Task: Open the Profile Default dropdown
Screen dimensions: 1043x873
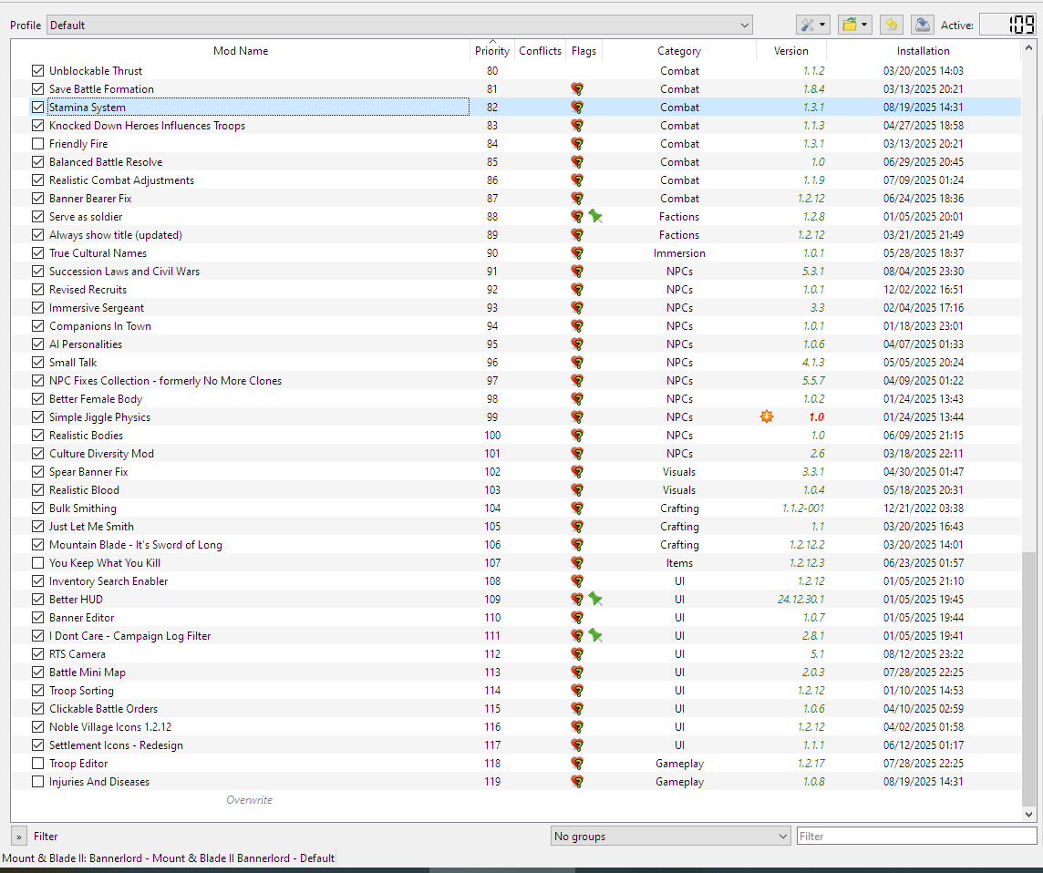Action: [x=399, y=26]
